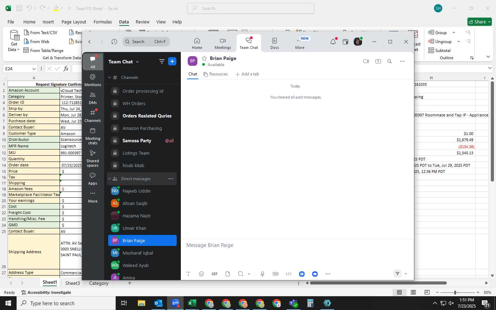
Task: Search within Brian Paige chat
Action: 390,61
